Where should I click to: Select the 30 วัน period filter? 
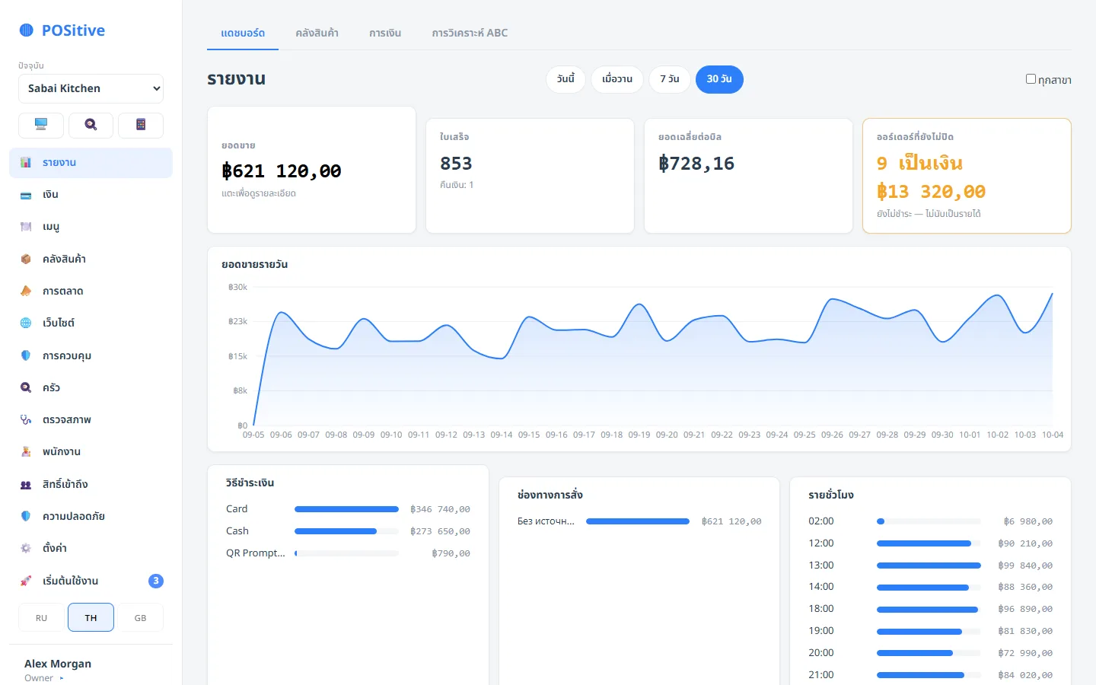coord(719,79)
